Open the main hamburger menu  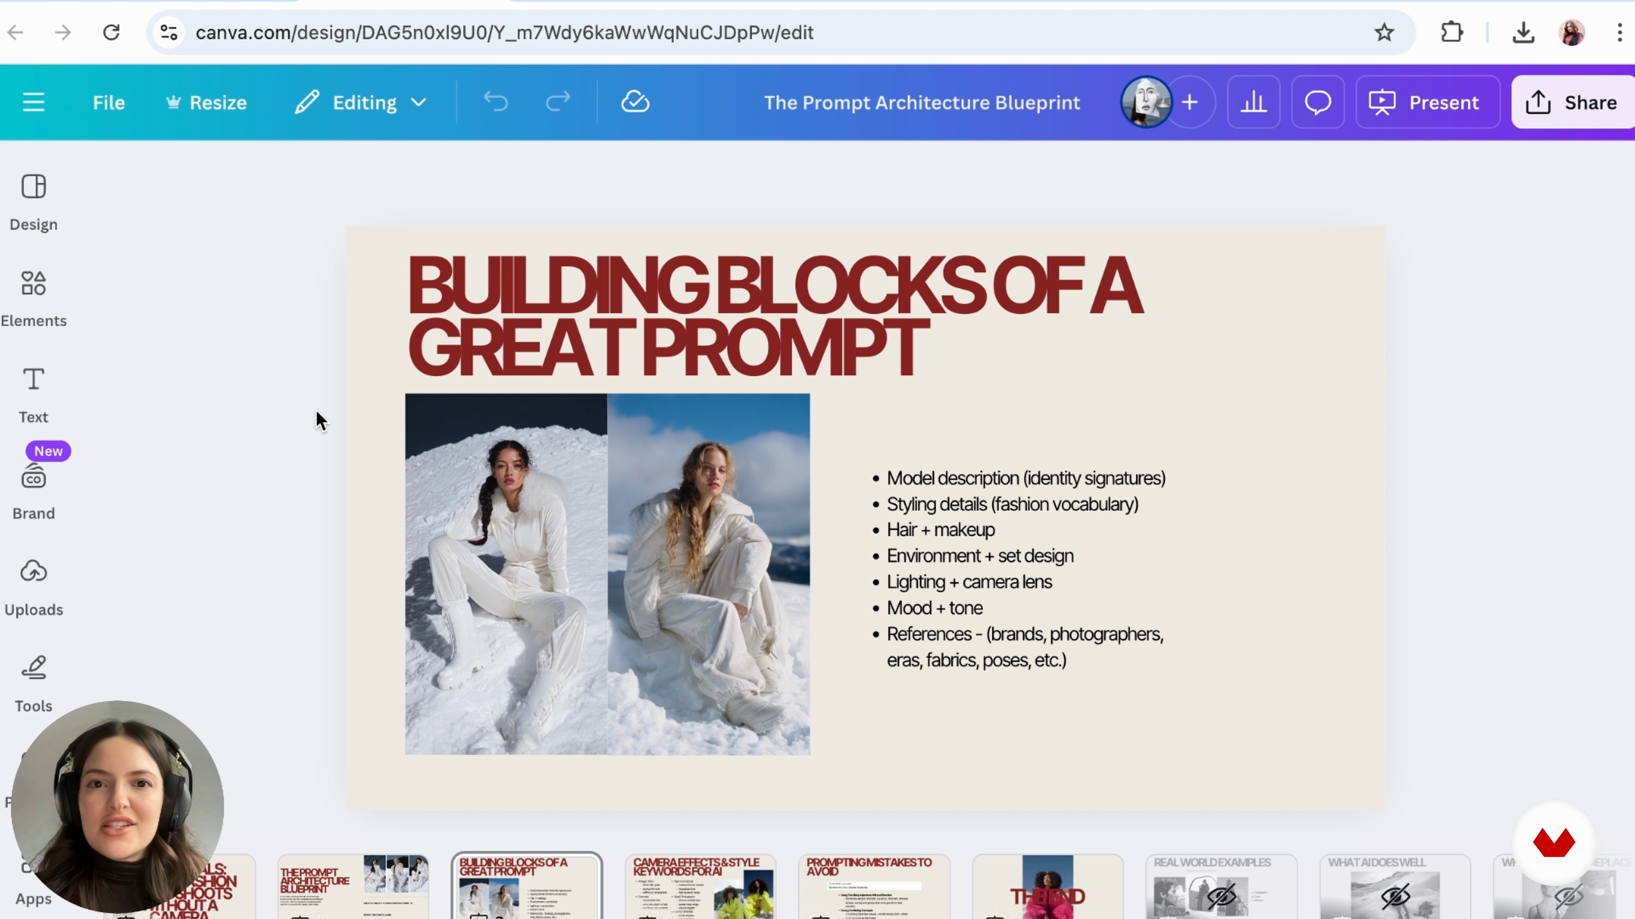[34, 102]
